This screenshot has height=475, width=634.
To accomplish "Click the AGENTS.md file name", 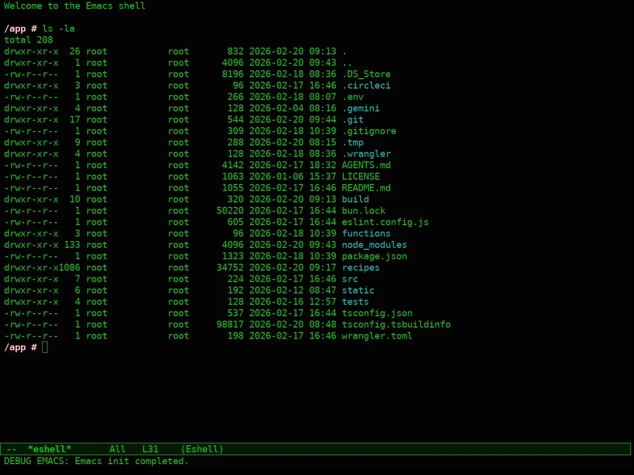I will point(366,165).
